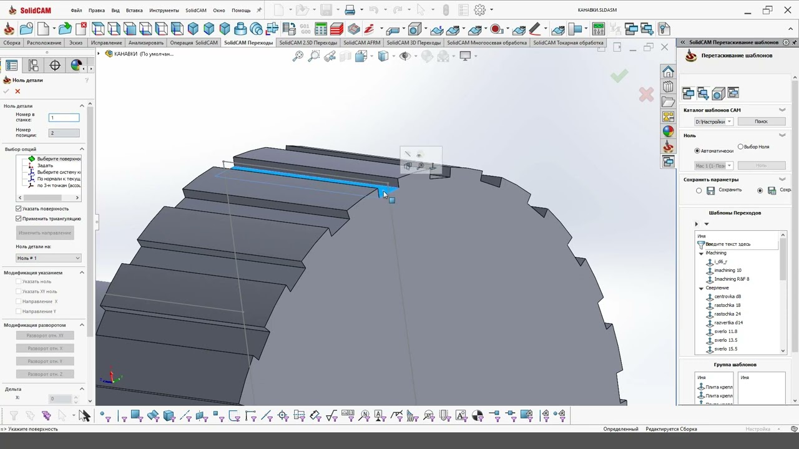
Task: Collapse 'Модификация указанием' section
Action: (x=82, y=273)
